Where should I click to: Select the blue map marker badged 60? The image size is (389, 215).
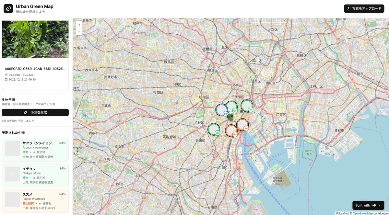tap(222, 110)
